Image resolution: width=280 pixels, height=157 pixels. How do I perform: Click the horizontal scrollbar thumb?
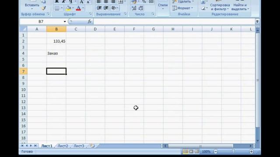click(x=200, y=146)
